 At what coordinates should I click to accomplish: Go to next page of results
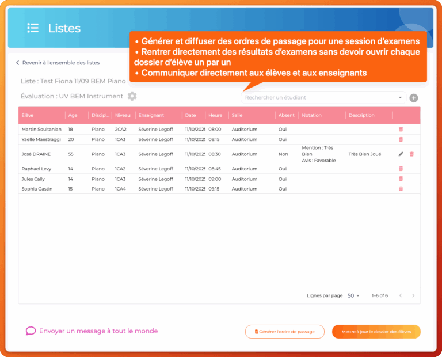(x=413, y=295)
